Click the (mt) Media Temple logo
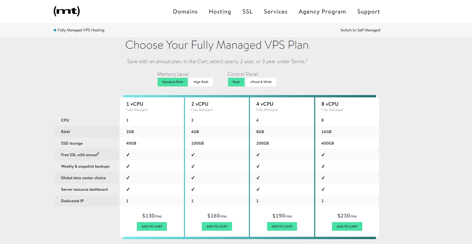 tap(66, 11)
